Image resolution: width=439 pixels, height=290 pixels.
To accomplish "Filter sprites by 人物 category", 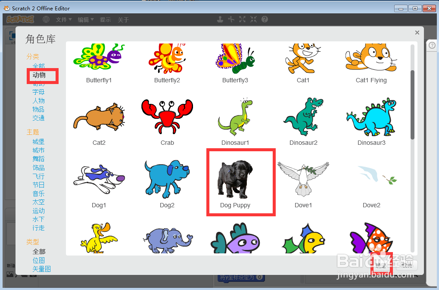I will [x=39, y=100].
